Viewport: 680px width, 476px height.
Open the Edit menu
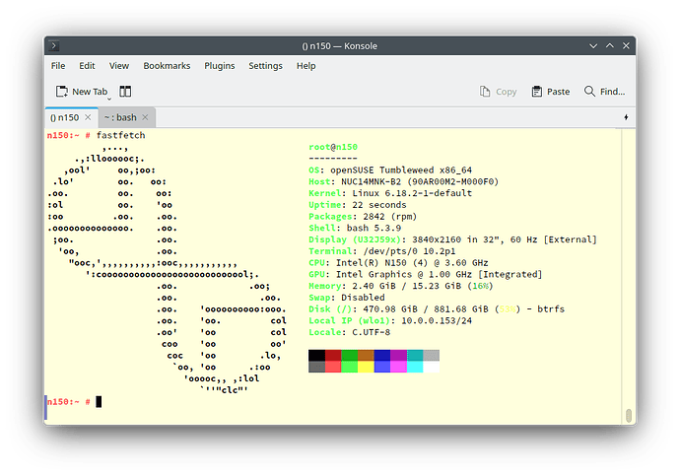87,66
